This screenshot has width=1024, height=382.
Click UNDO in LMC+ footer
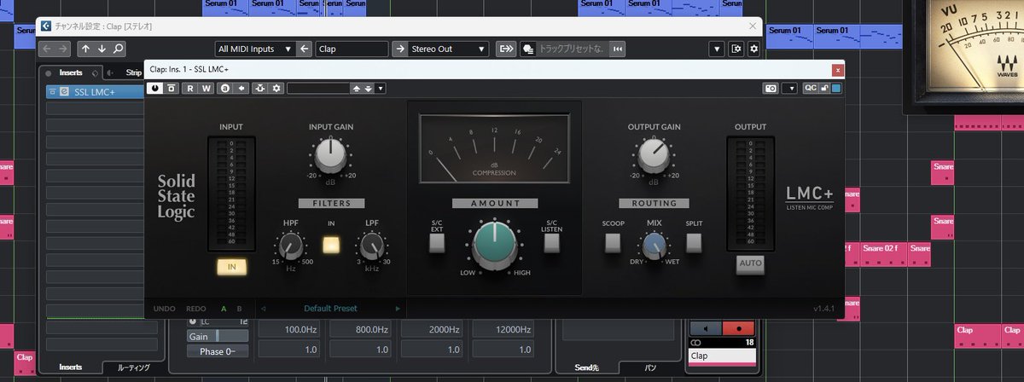(165, 309)
